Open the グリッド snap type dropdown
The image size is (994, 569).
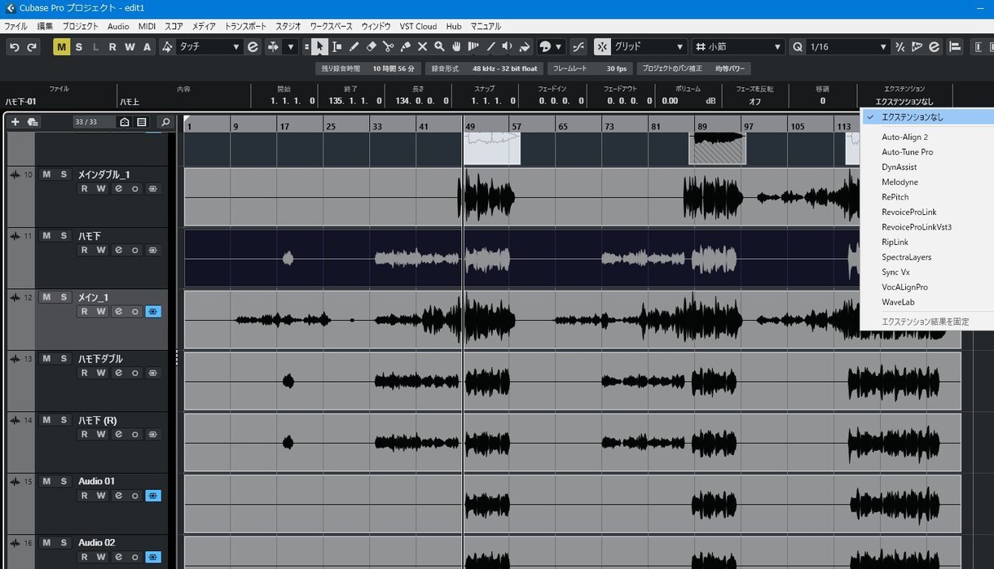[x=649, y=47]
